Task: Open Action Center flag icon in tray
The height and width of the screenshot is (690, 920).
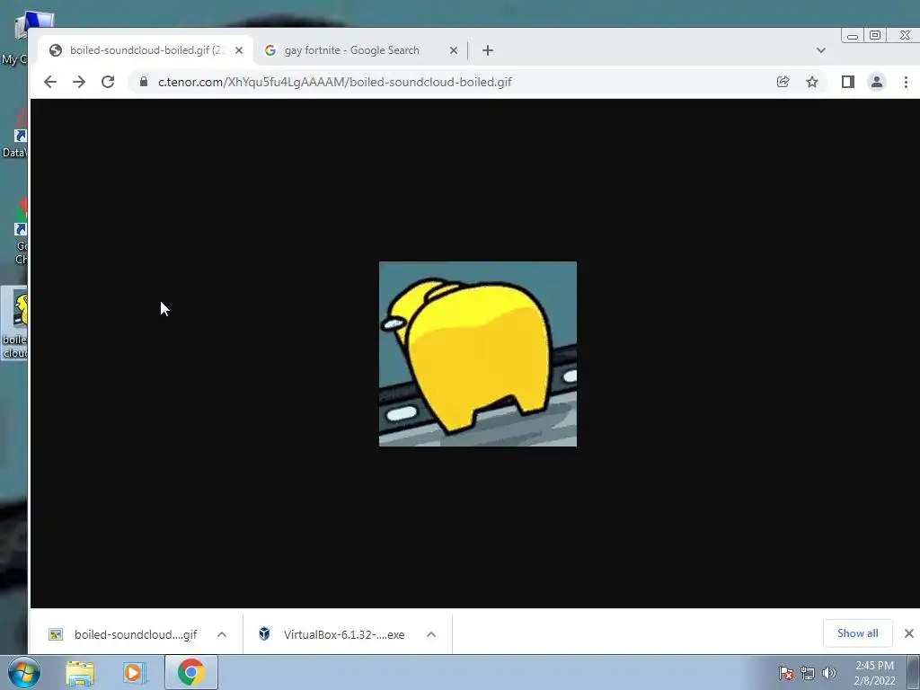Action: pyautogui.click(x=786, y=673)
